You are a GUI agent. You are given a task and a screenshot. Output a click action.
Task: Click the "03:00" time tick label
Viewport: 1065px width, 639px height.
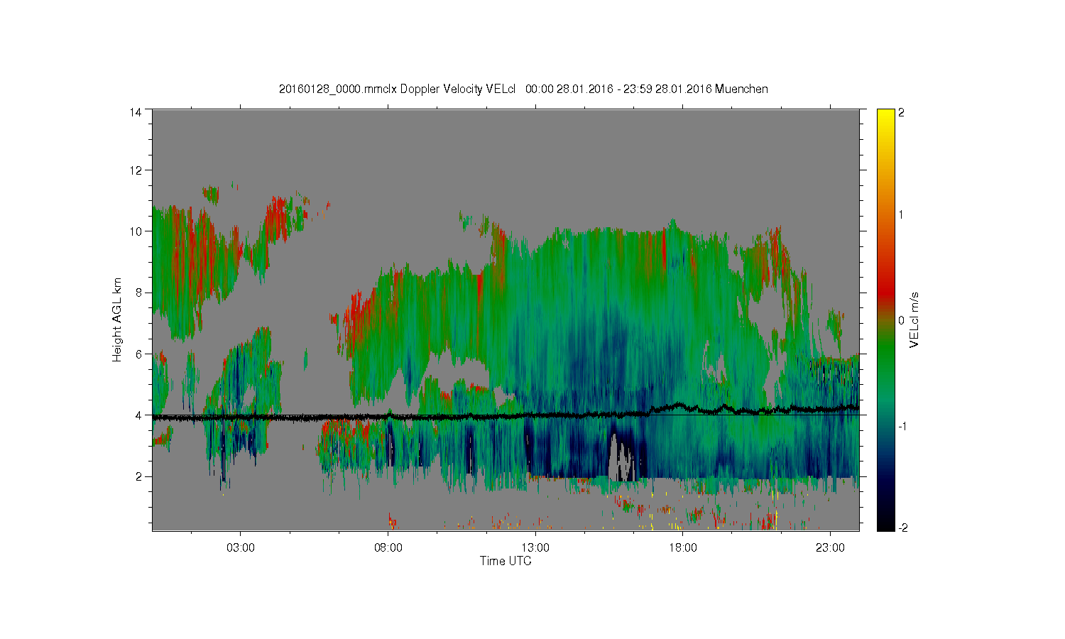coord(241,548)
